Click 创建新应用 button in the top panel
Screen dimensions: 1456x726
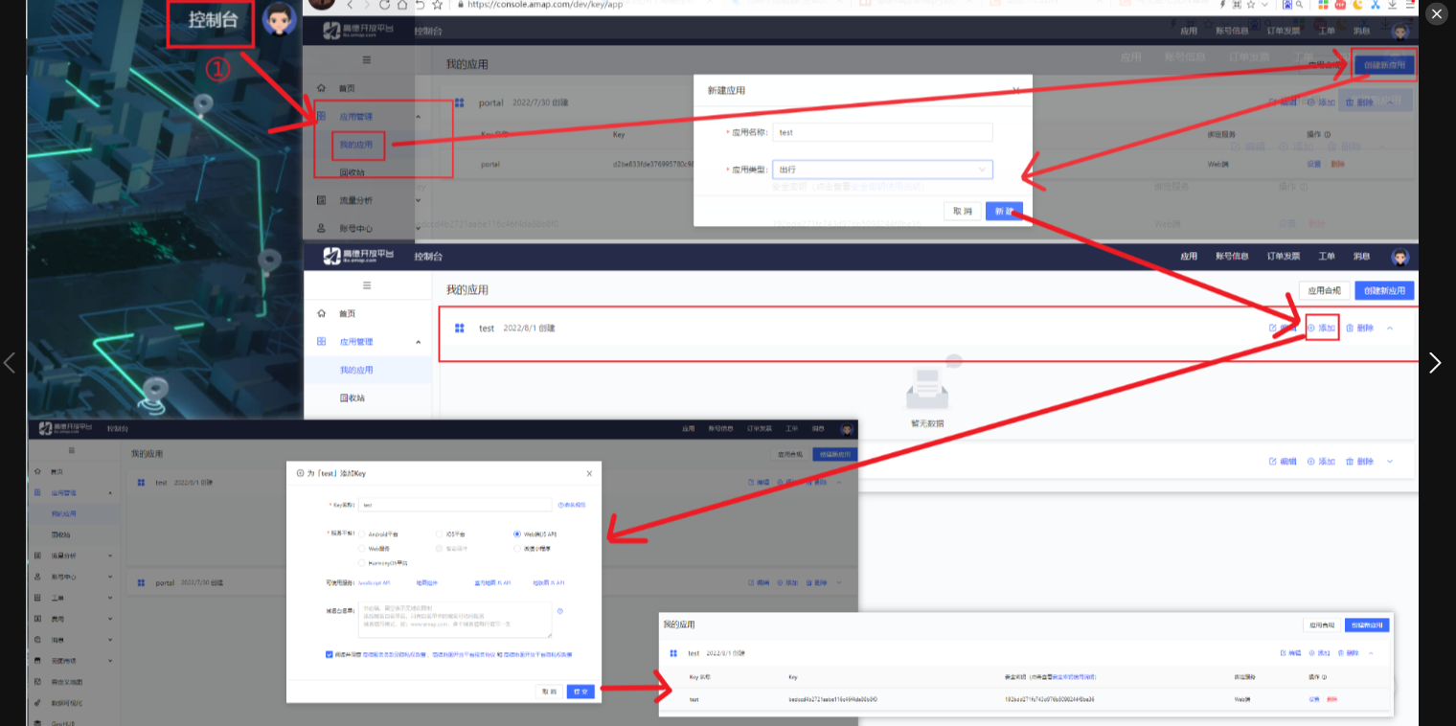click(1385, 65)
